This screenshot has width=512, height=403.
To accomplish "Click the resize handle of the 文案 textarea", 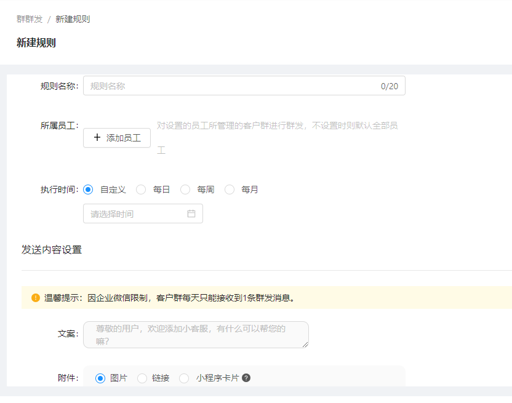I will pos(305,346).
